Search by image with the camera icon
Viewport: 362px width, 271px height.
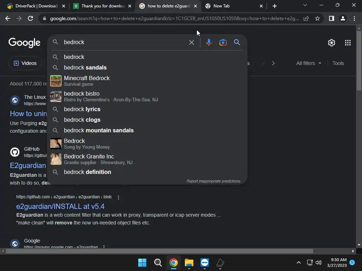[x=223, y=42]
